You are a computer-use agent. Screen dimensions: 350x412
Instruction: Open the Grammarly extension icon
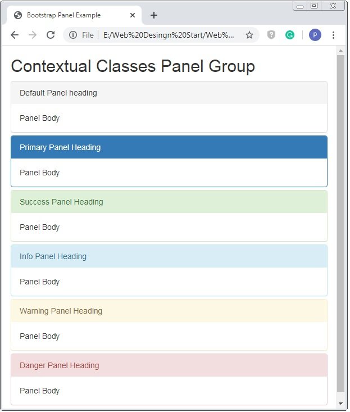pyautogui.click(x=290, y=35)
